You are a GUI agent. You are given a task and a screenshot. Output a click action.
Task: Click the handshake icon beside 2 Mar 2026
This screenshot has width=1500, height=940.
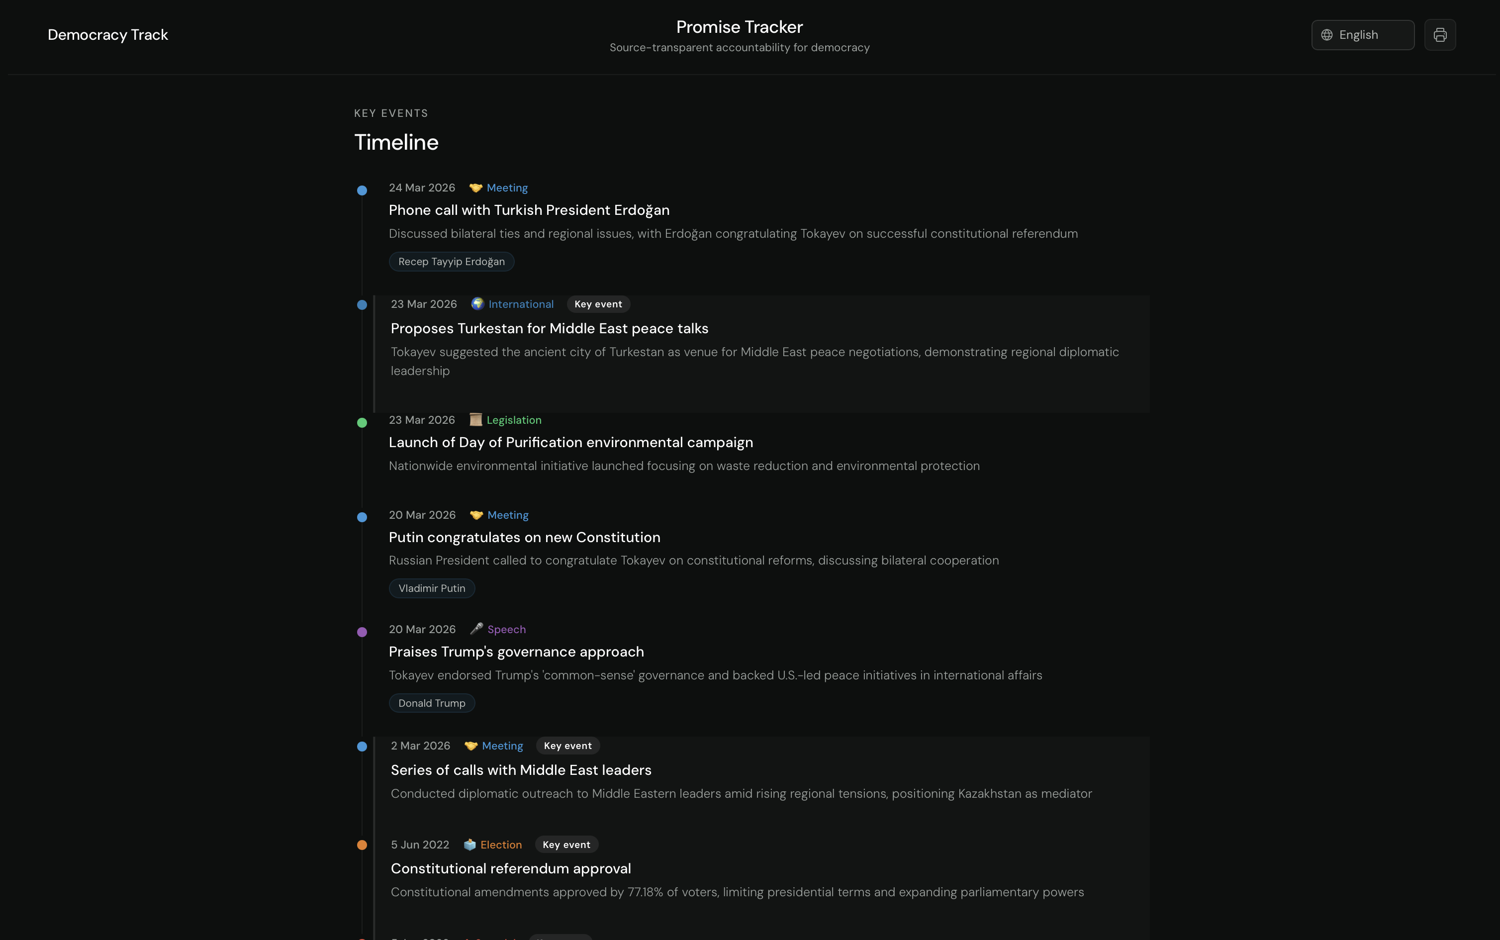[470, 746]
